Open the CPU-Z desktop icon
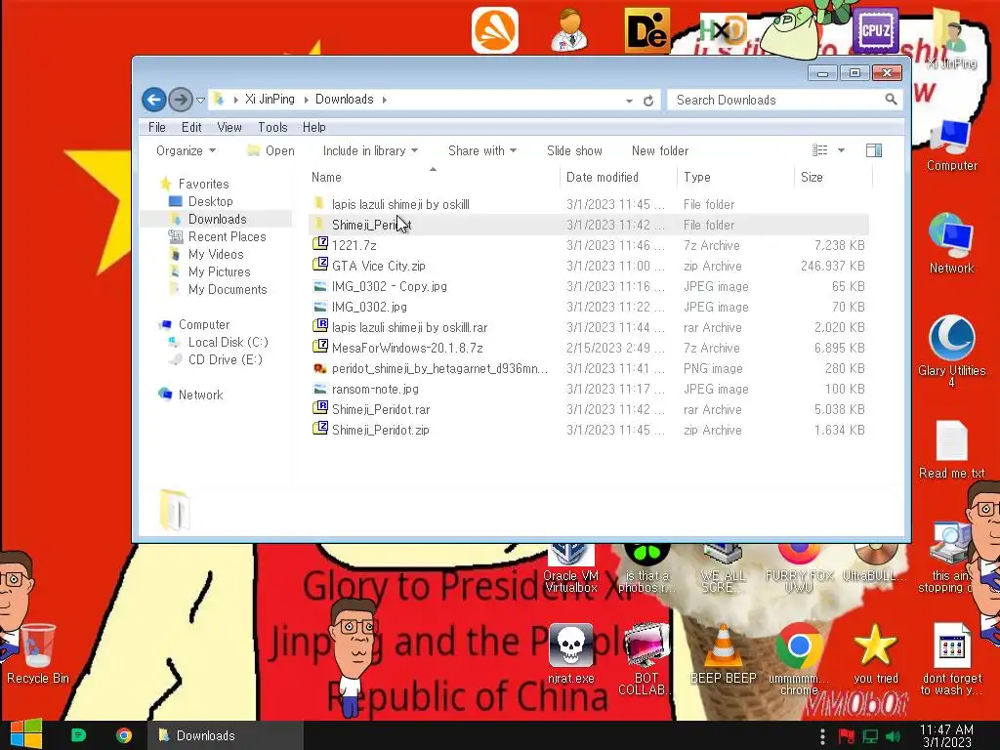The width and height of the screenshot is (1000, 750). pyautogui.click(x=875, y=30)
